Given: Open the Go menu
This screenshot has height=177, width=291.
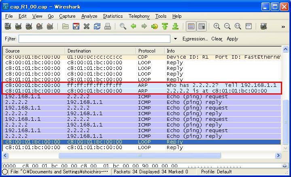Looking at the screenshot, I should point(51,16).
